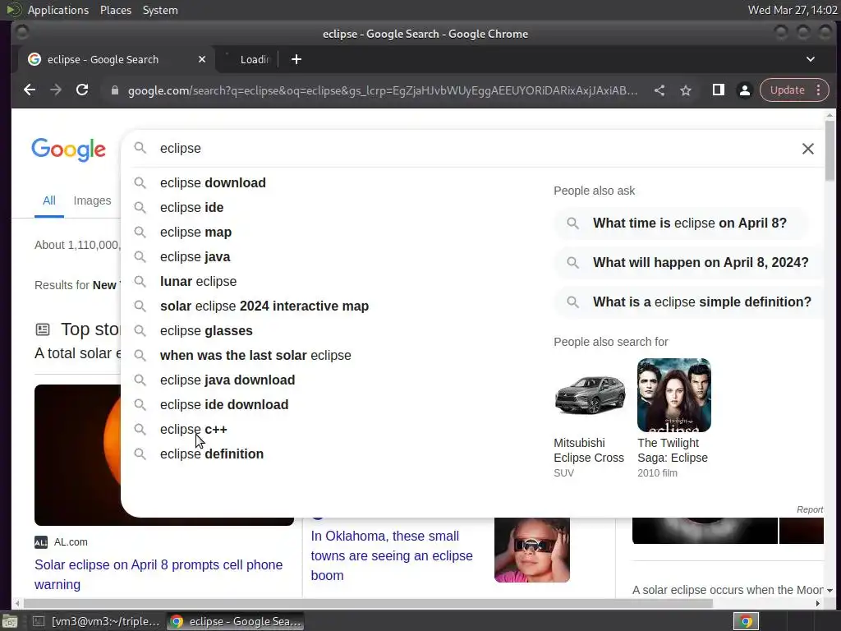841x631 pixels.
Task: Open the Places menu
Action: [x=116, y=10]
